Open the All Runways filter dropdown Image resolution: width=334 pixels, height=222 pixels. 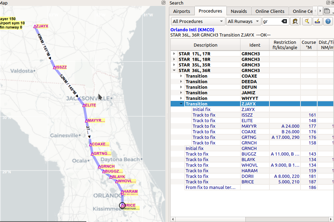point(244,21)
